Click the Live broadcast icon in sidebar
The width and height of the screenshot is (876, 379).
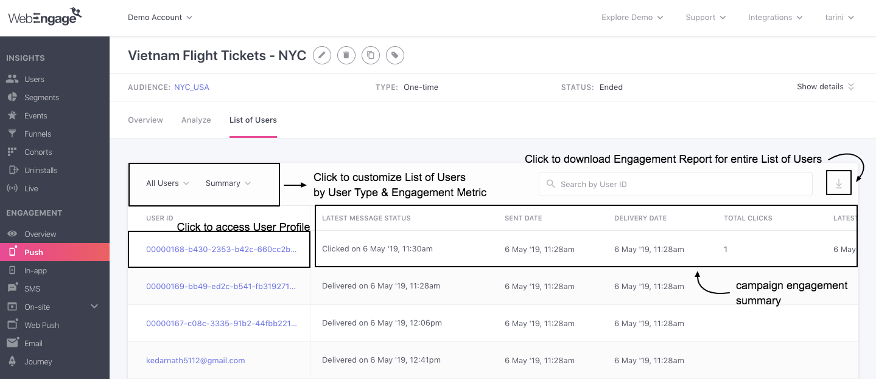(12, 188)
